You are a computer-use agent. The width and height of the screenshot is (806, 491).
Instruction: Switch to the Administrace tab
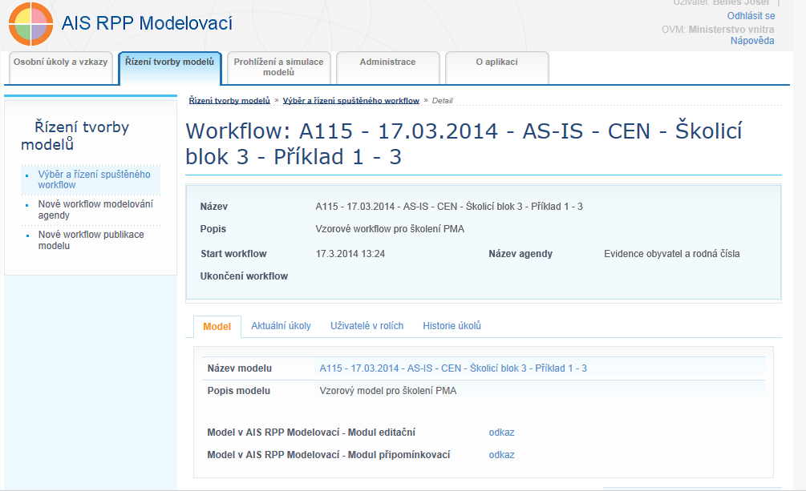coord(387,66)
